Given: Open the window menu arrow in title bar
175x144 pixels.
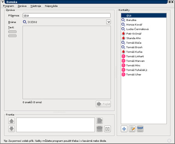Looking at the screenshot, I should point(2,2).
